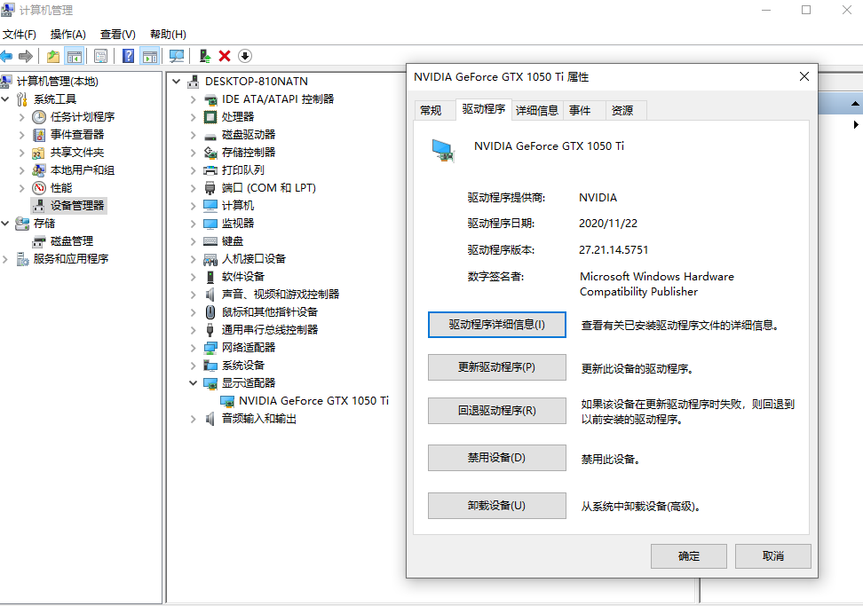Click the 键盘 device category icon
This screenshot has width=863, height=606.
click(x=210, y=240)
